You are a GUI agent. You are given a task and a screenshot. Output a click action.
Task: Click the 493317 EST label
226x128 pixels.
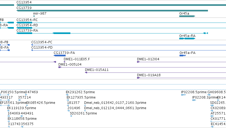pyautogui.click(x=6, y=97)
